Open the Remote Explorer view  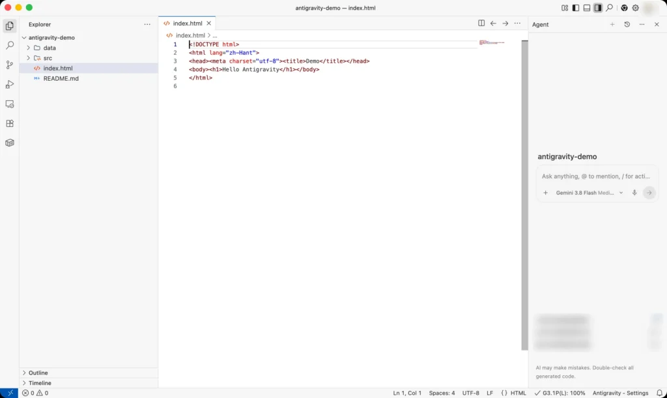tap(9, 104)
